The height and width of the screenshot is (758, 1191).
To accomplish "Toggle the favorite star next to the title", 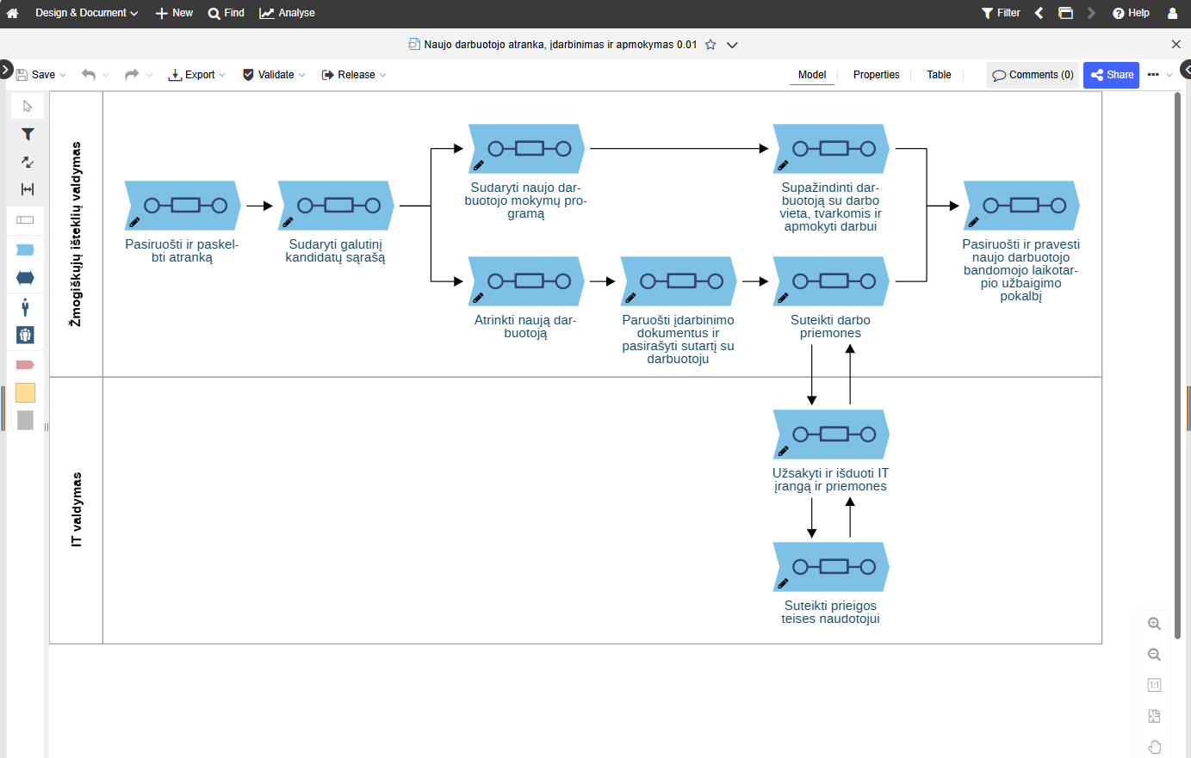I will click(x=710, y=45).
